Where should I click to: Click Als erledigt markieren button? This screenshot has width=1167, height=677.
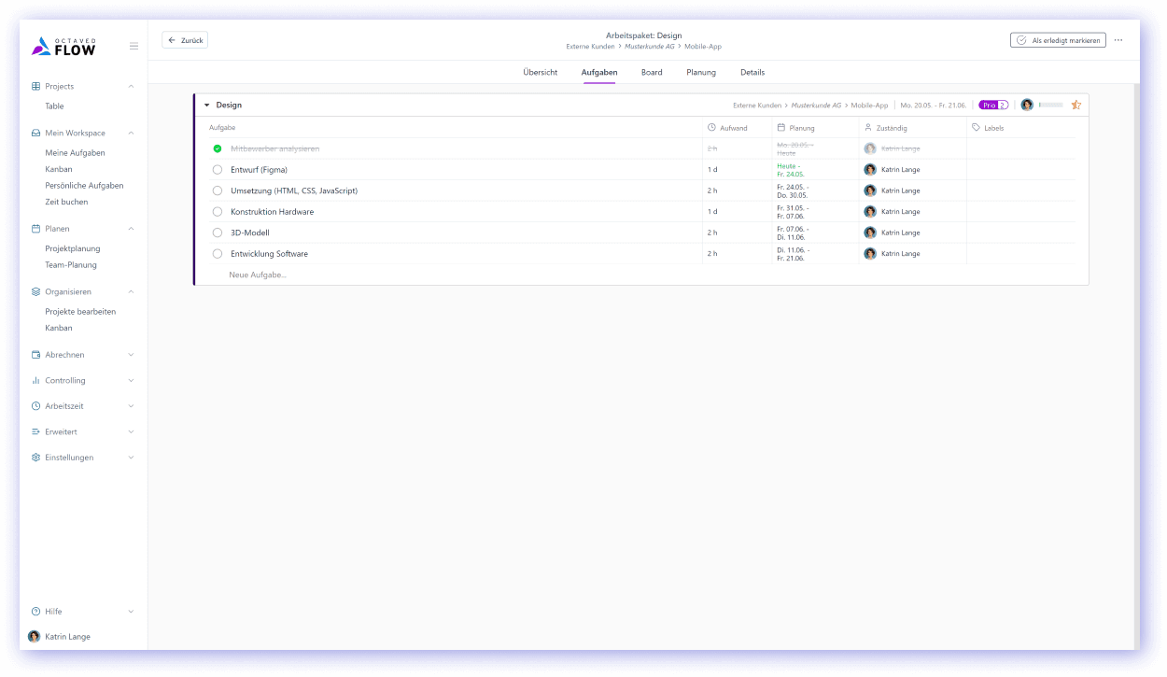[1058, 41]
